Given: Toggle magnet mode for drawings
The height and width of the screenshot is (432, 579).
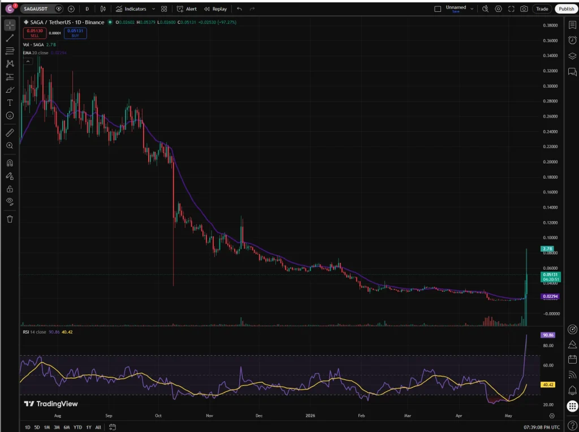Looking at the screenshot, I should (x=10, y=163).
